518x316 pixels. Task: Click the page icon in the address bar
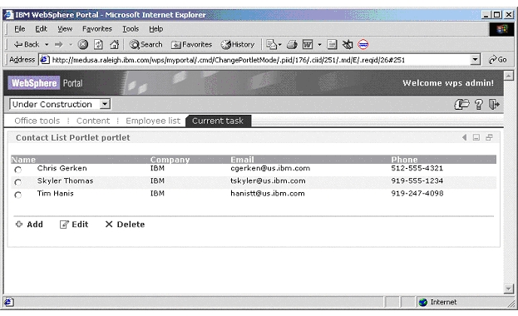click(x=45, y=60)
